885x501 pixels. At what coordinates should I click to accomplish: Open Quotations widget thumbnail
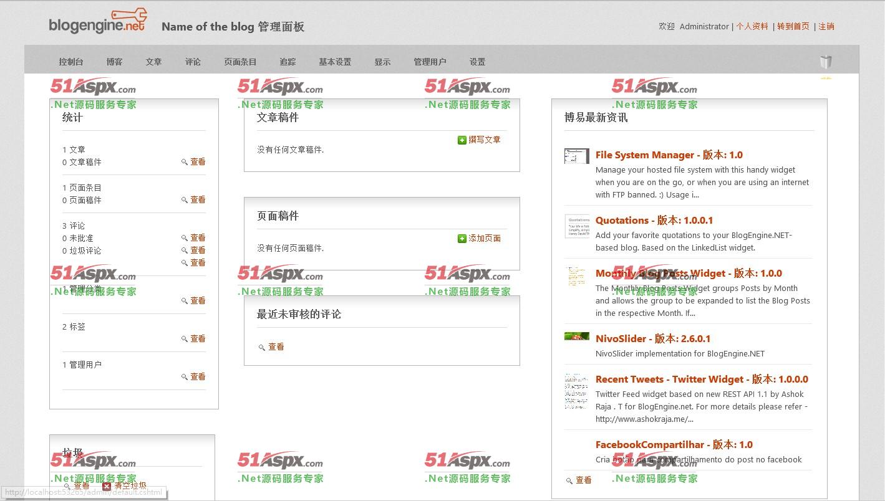[x=577, y=226]
